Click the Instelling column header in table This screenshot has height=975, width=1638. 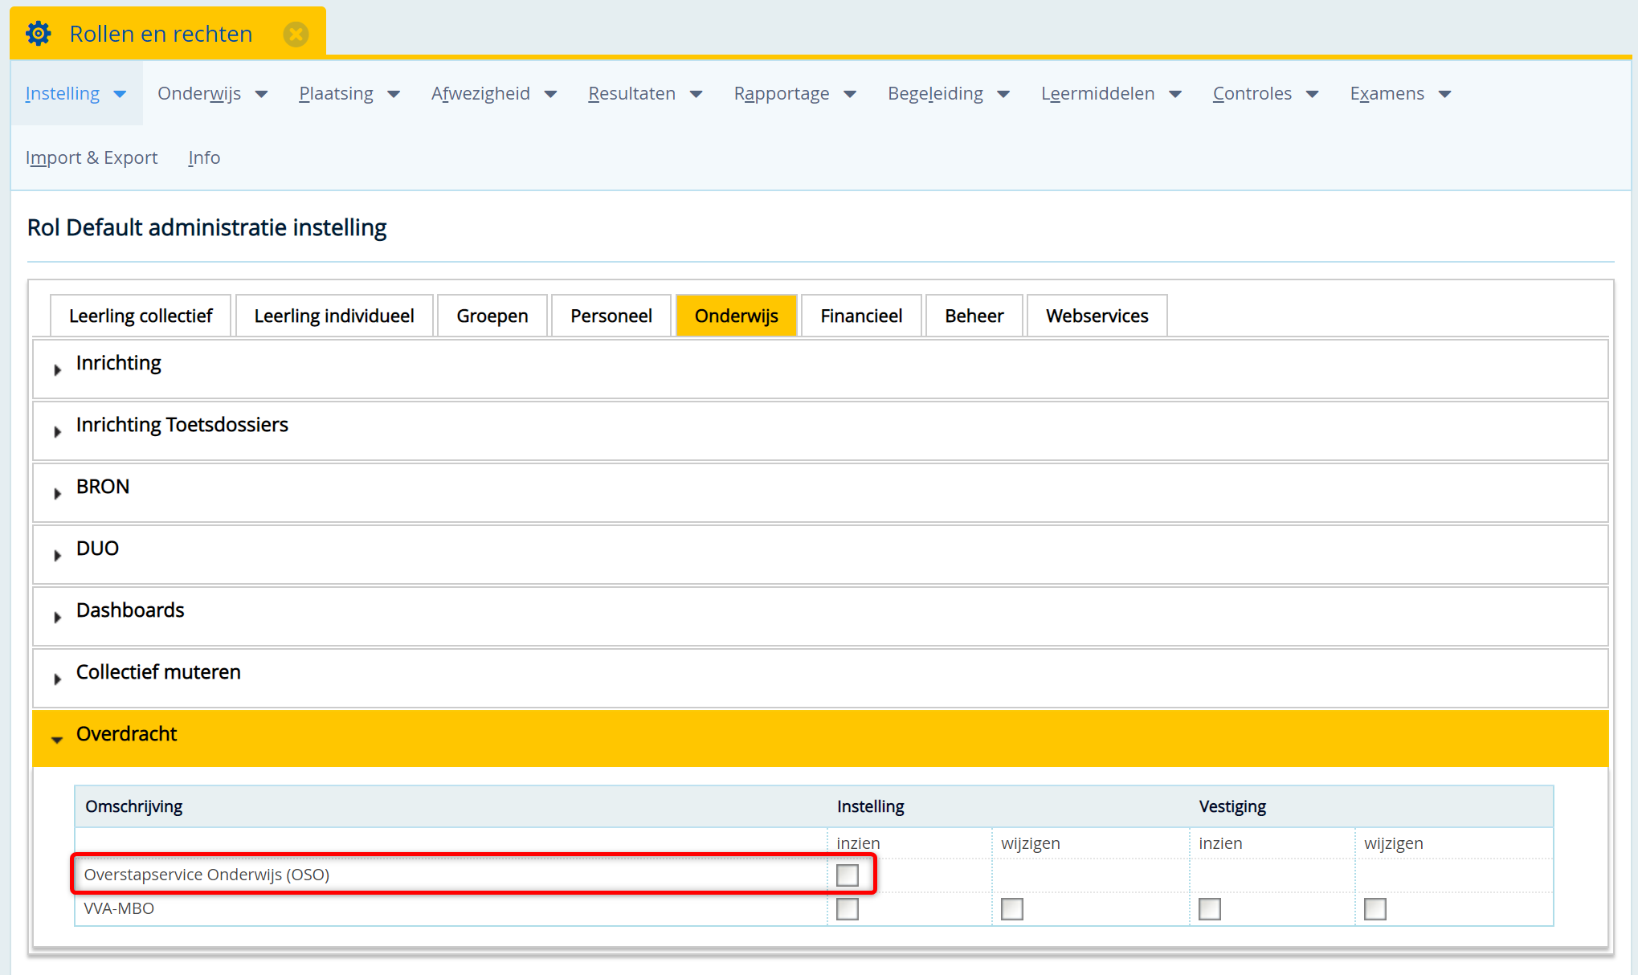pos(871,806)
